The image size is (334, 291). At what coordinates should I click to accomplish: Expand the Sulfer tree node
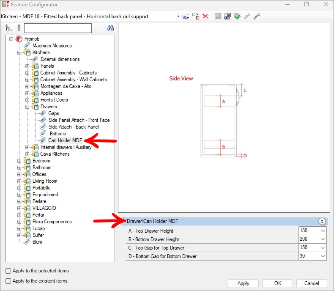click(x=19, y=235)
